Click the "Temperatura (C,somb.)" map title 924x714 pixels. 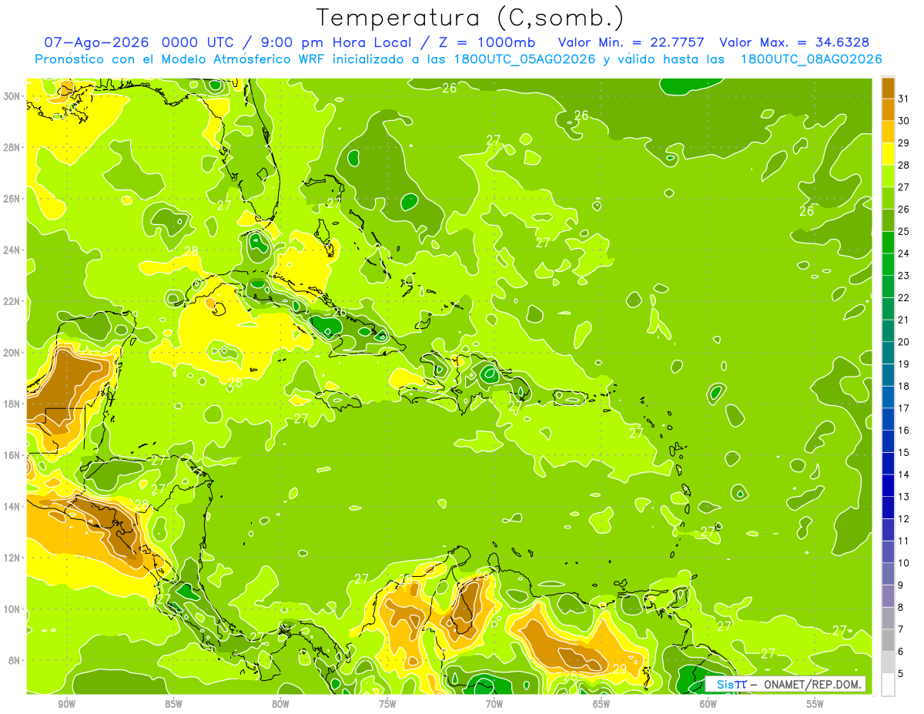470,18
